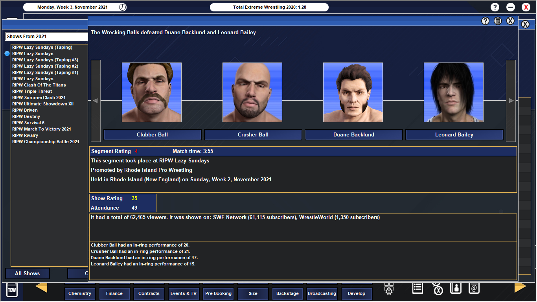Click the Duane Backlund name button

(353, 134)
